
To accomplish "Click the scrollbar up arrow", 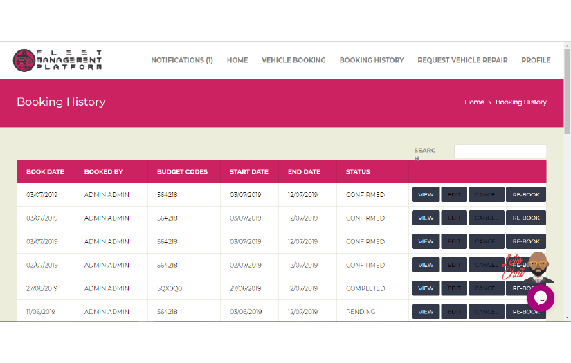I will coord(567,46).
